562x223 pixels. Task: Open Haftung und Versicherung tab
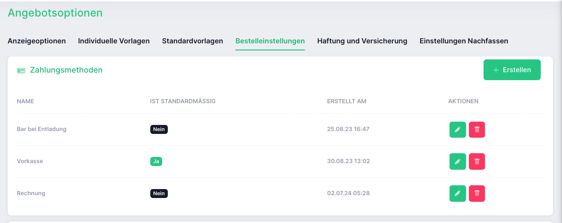pos(362,41)
